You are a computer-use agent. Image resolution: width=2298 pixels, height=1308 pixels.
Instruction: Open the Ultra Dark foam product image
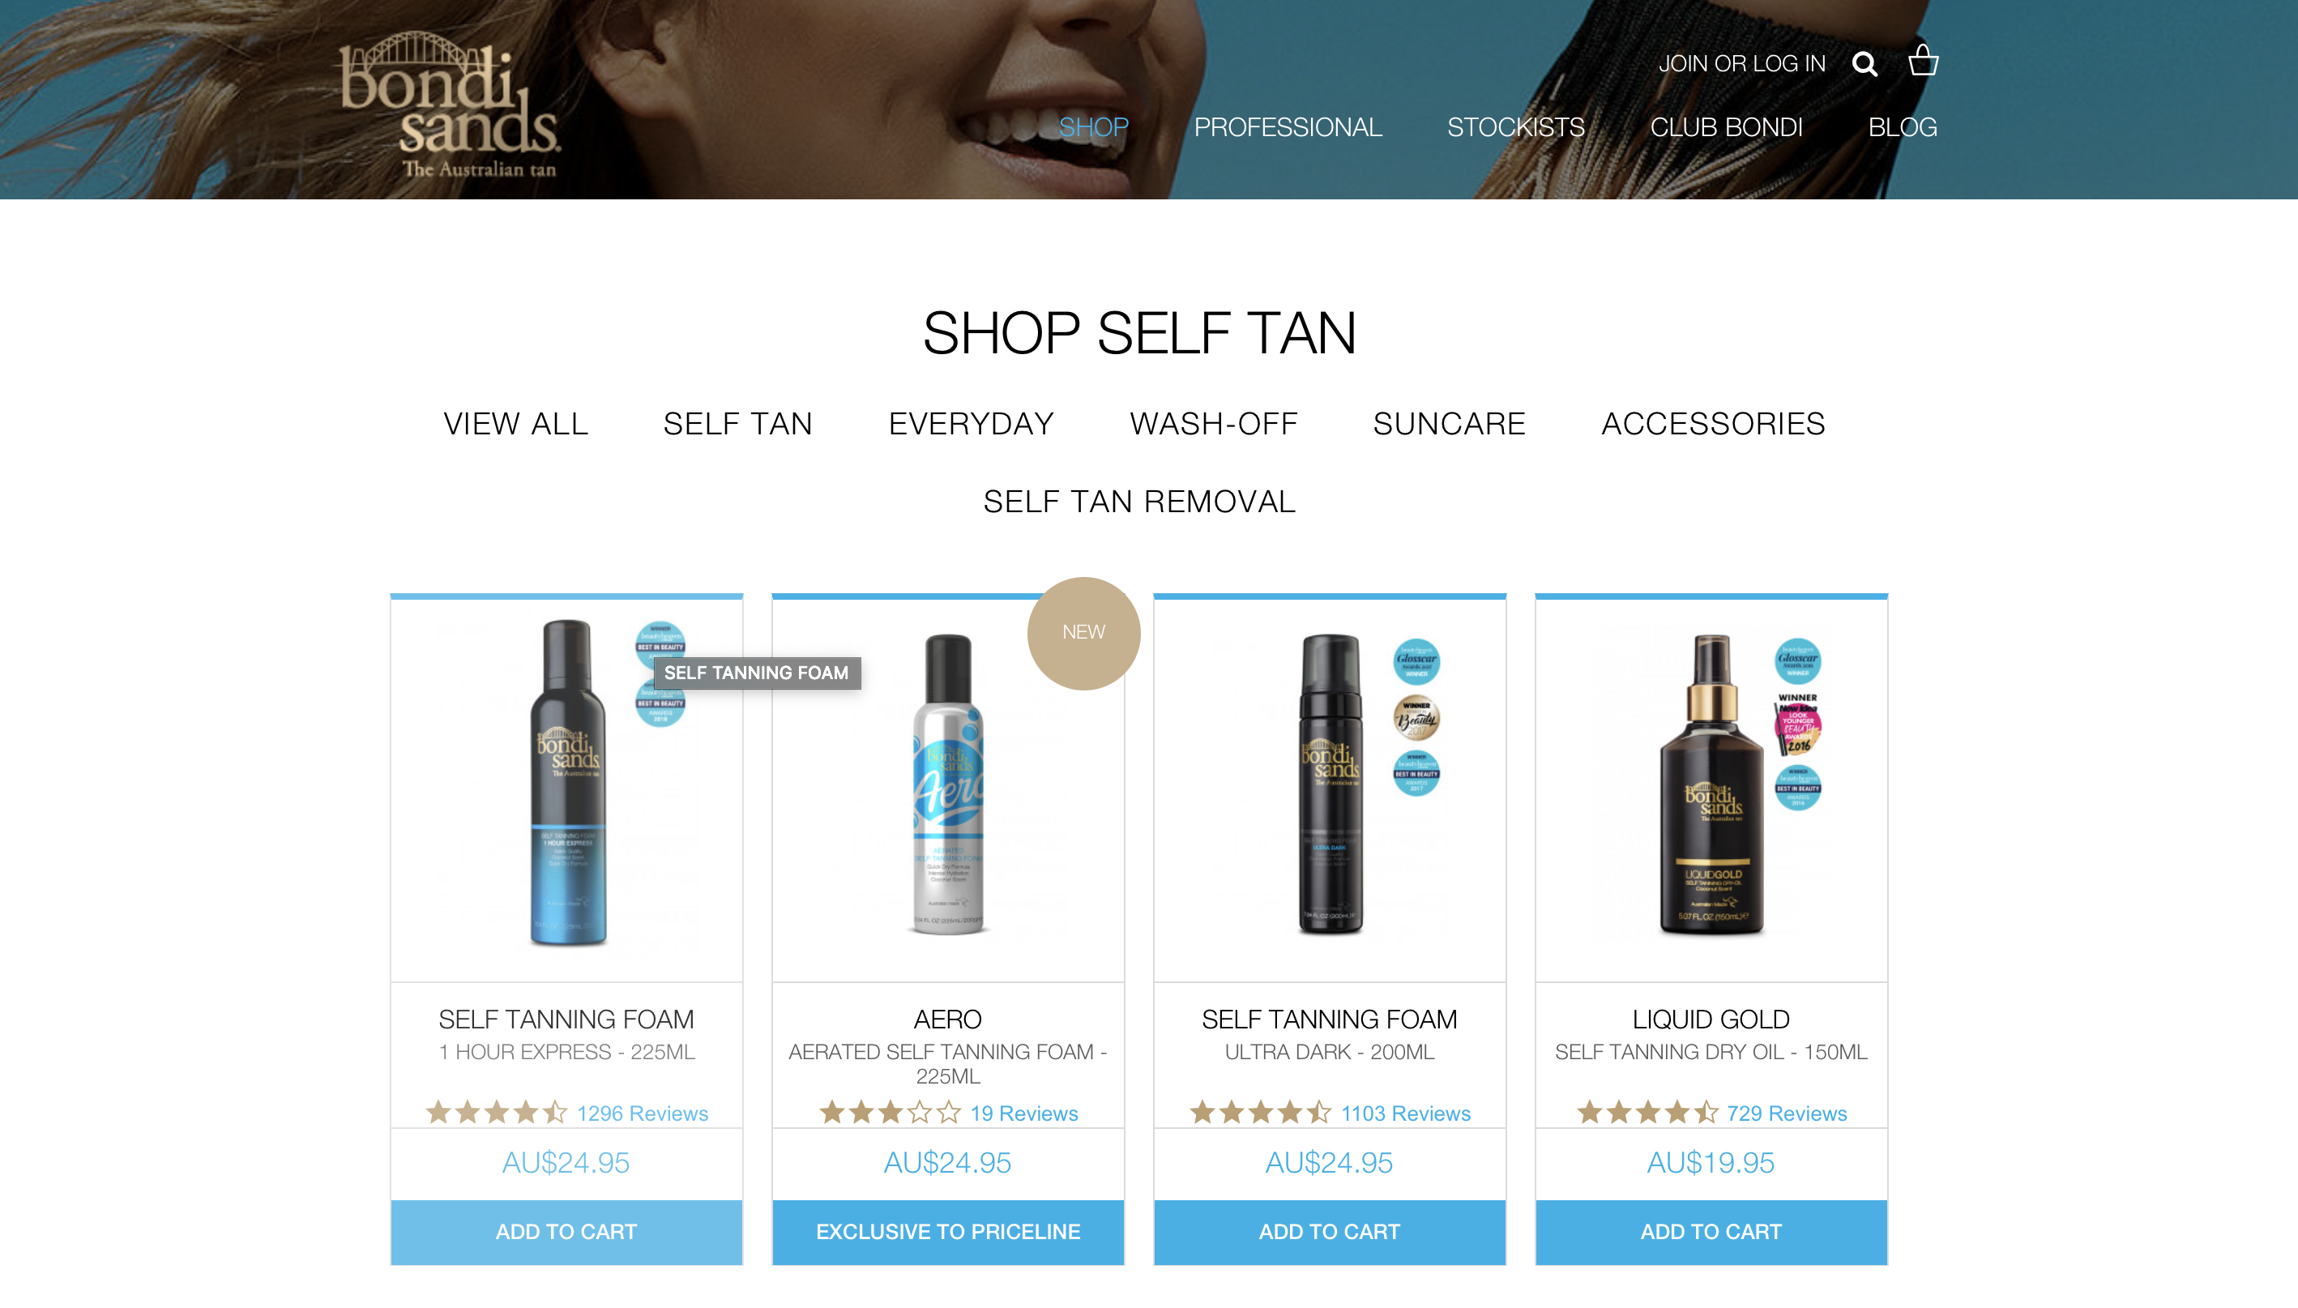(x=1329, y=786)
